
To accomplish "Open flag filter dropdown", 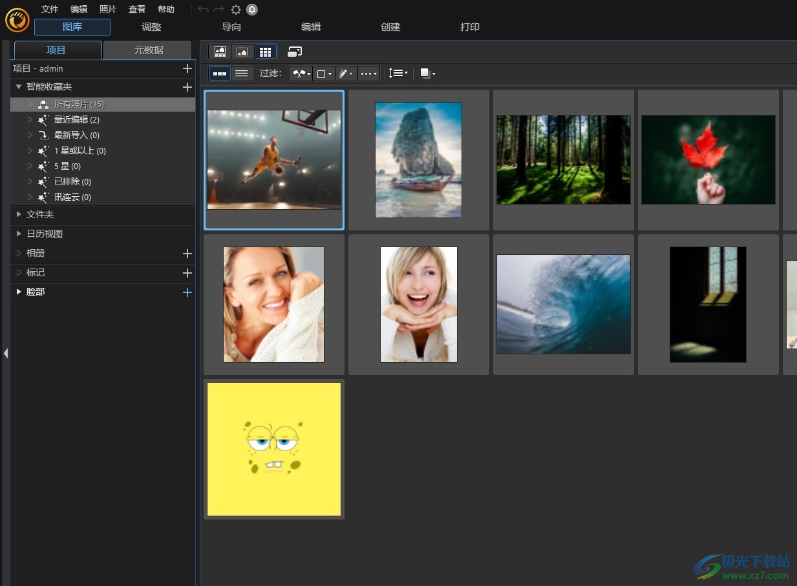I will pyautogui.click(x=301, y=74).
